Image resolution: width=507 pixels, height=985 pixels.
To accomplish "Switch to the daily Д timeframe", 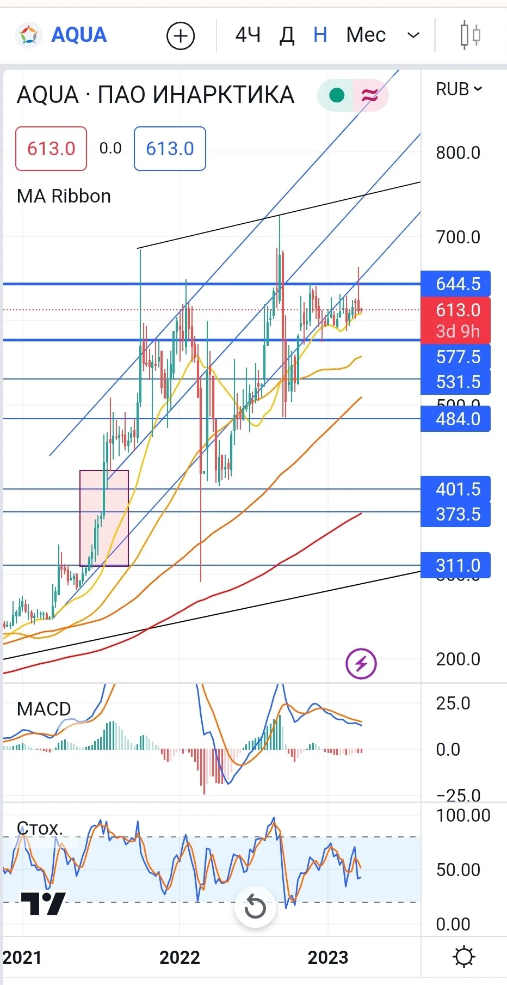I will coord(287,35).
